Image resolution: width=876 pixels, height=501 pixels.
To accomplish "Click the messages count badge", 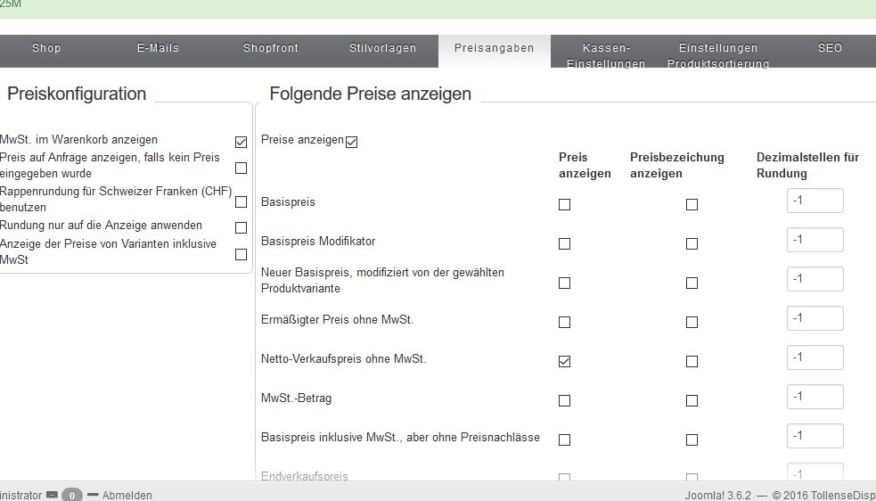I will (x=72, y=495).
